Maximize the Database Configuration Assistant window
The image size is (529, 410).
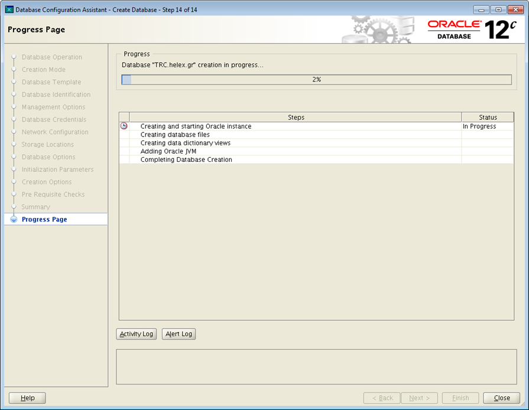click(x=498, y=10)
